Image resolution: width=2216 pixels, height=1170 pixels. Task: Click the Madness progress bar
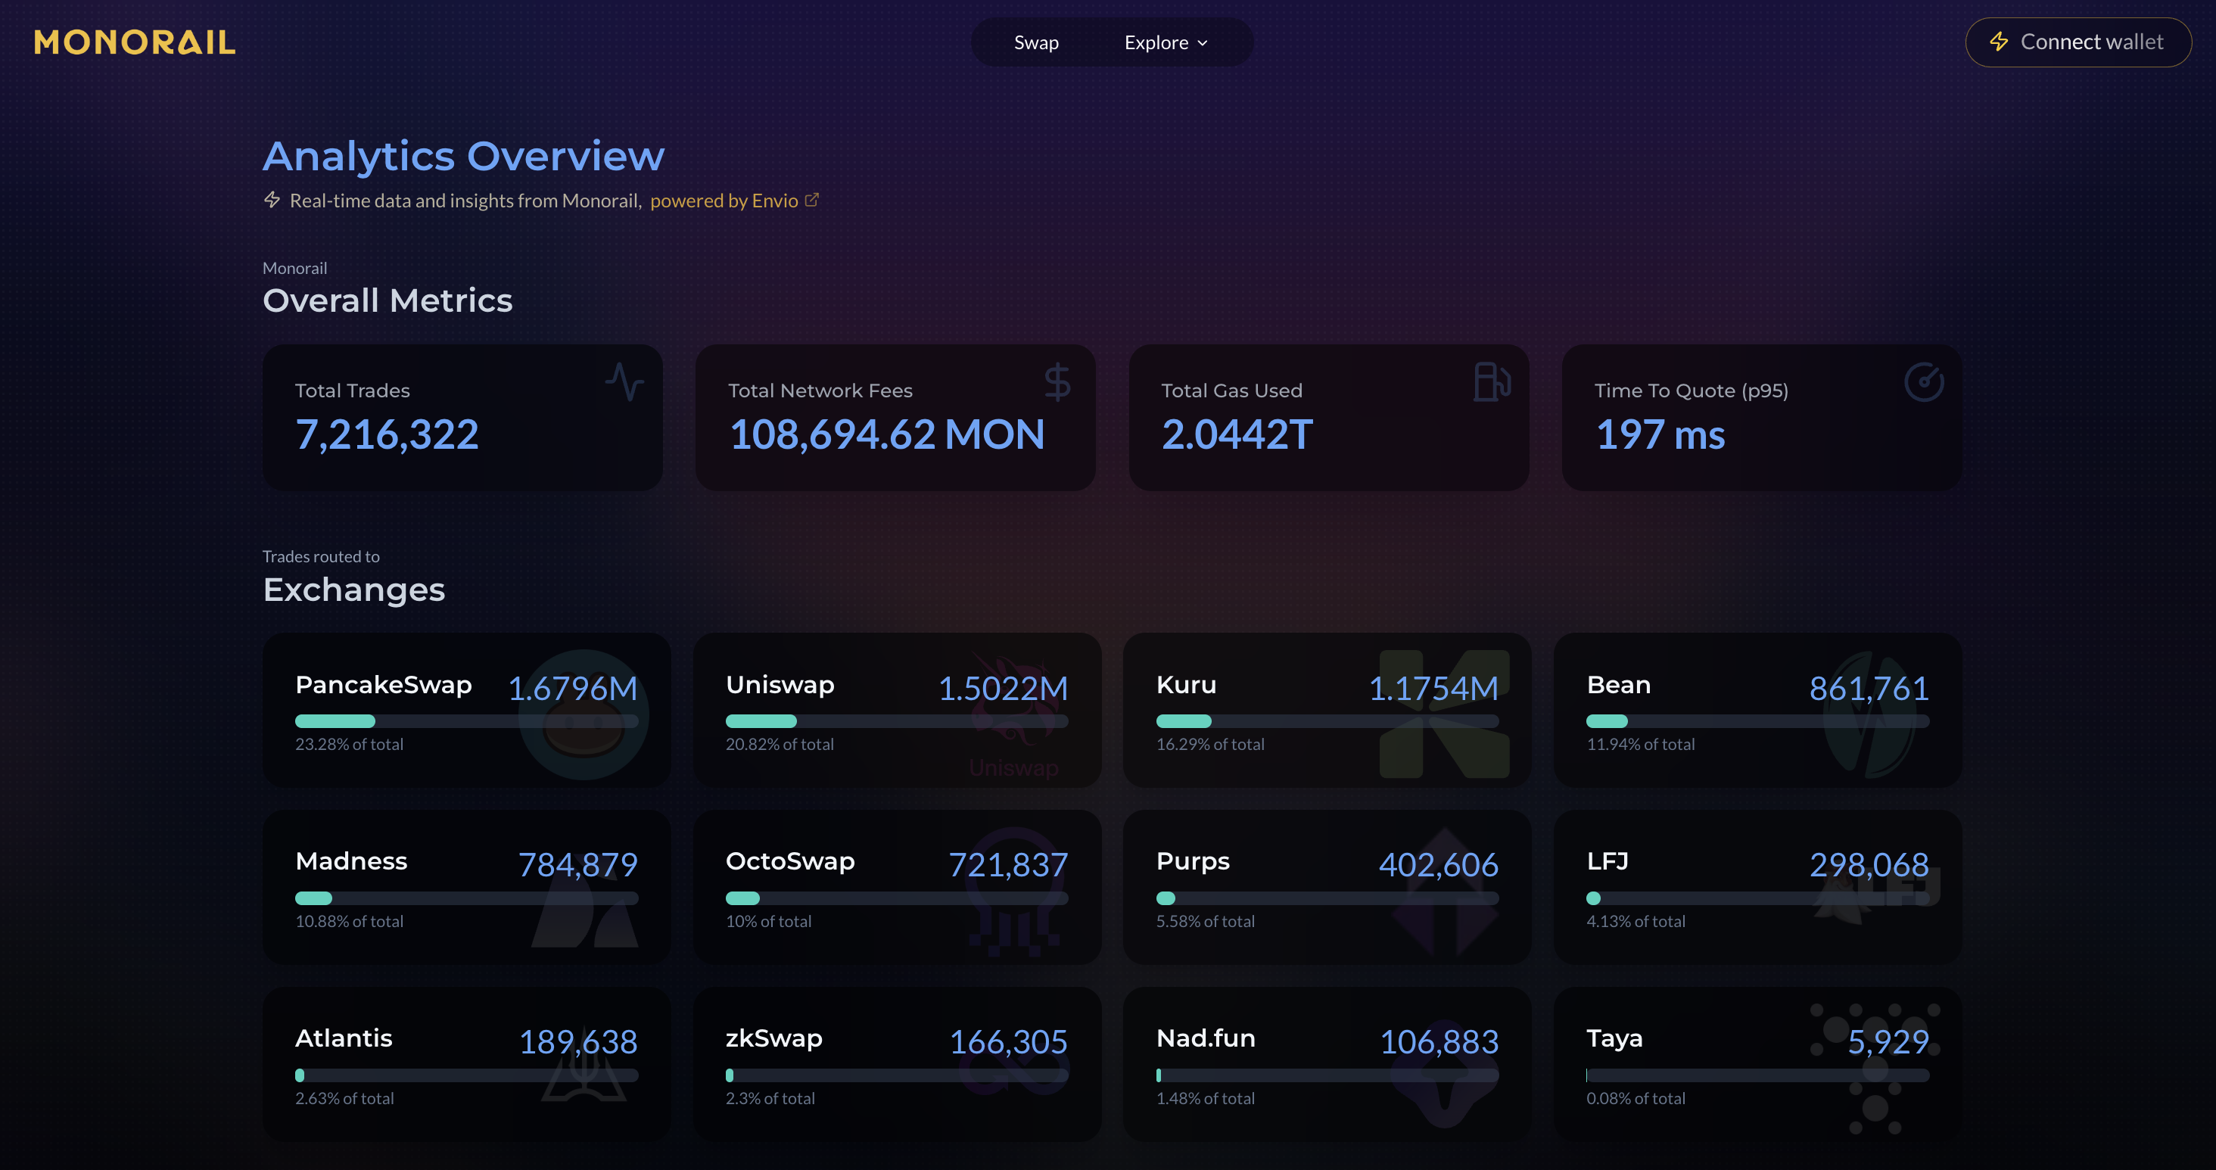click(466, 898)
